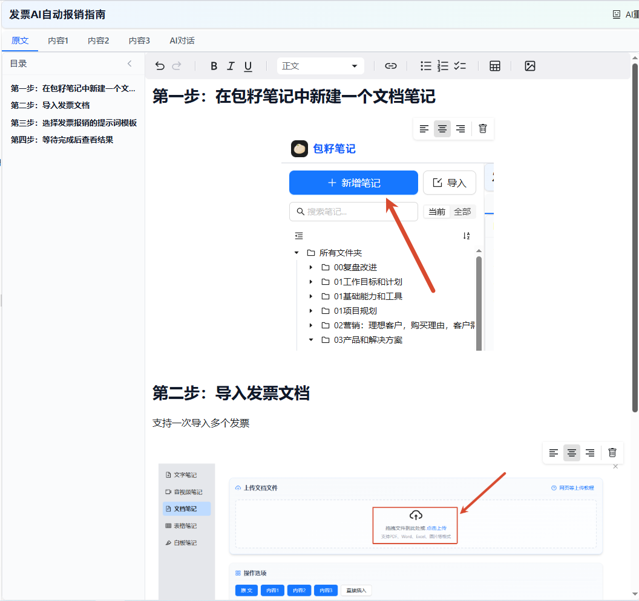Go to outline entry 第三步：选择发票报销的提示词模板
This screenshot has width=639, height=601.
pyautogui.click(x=74, y=123)
